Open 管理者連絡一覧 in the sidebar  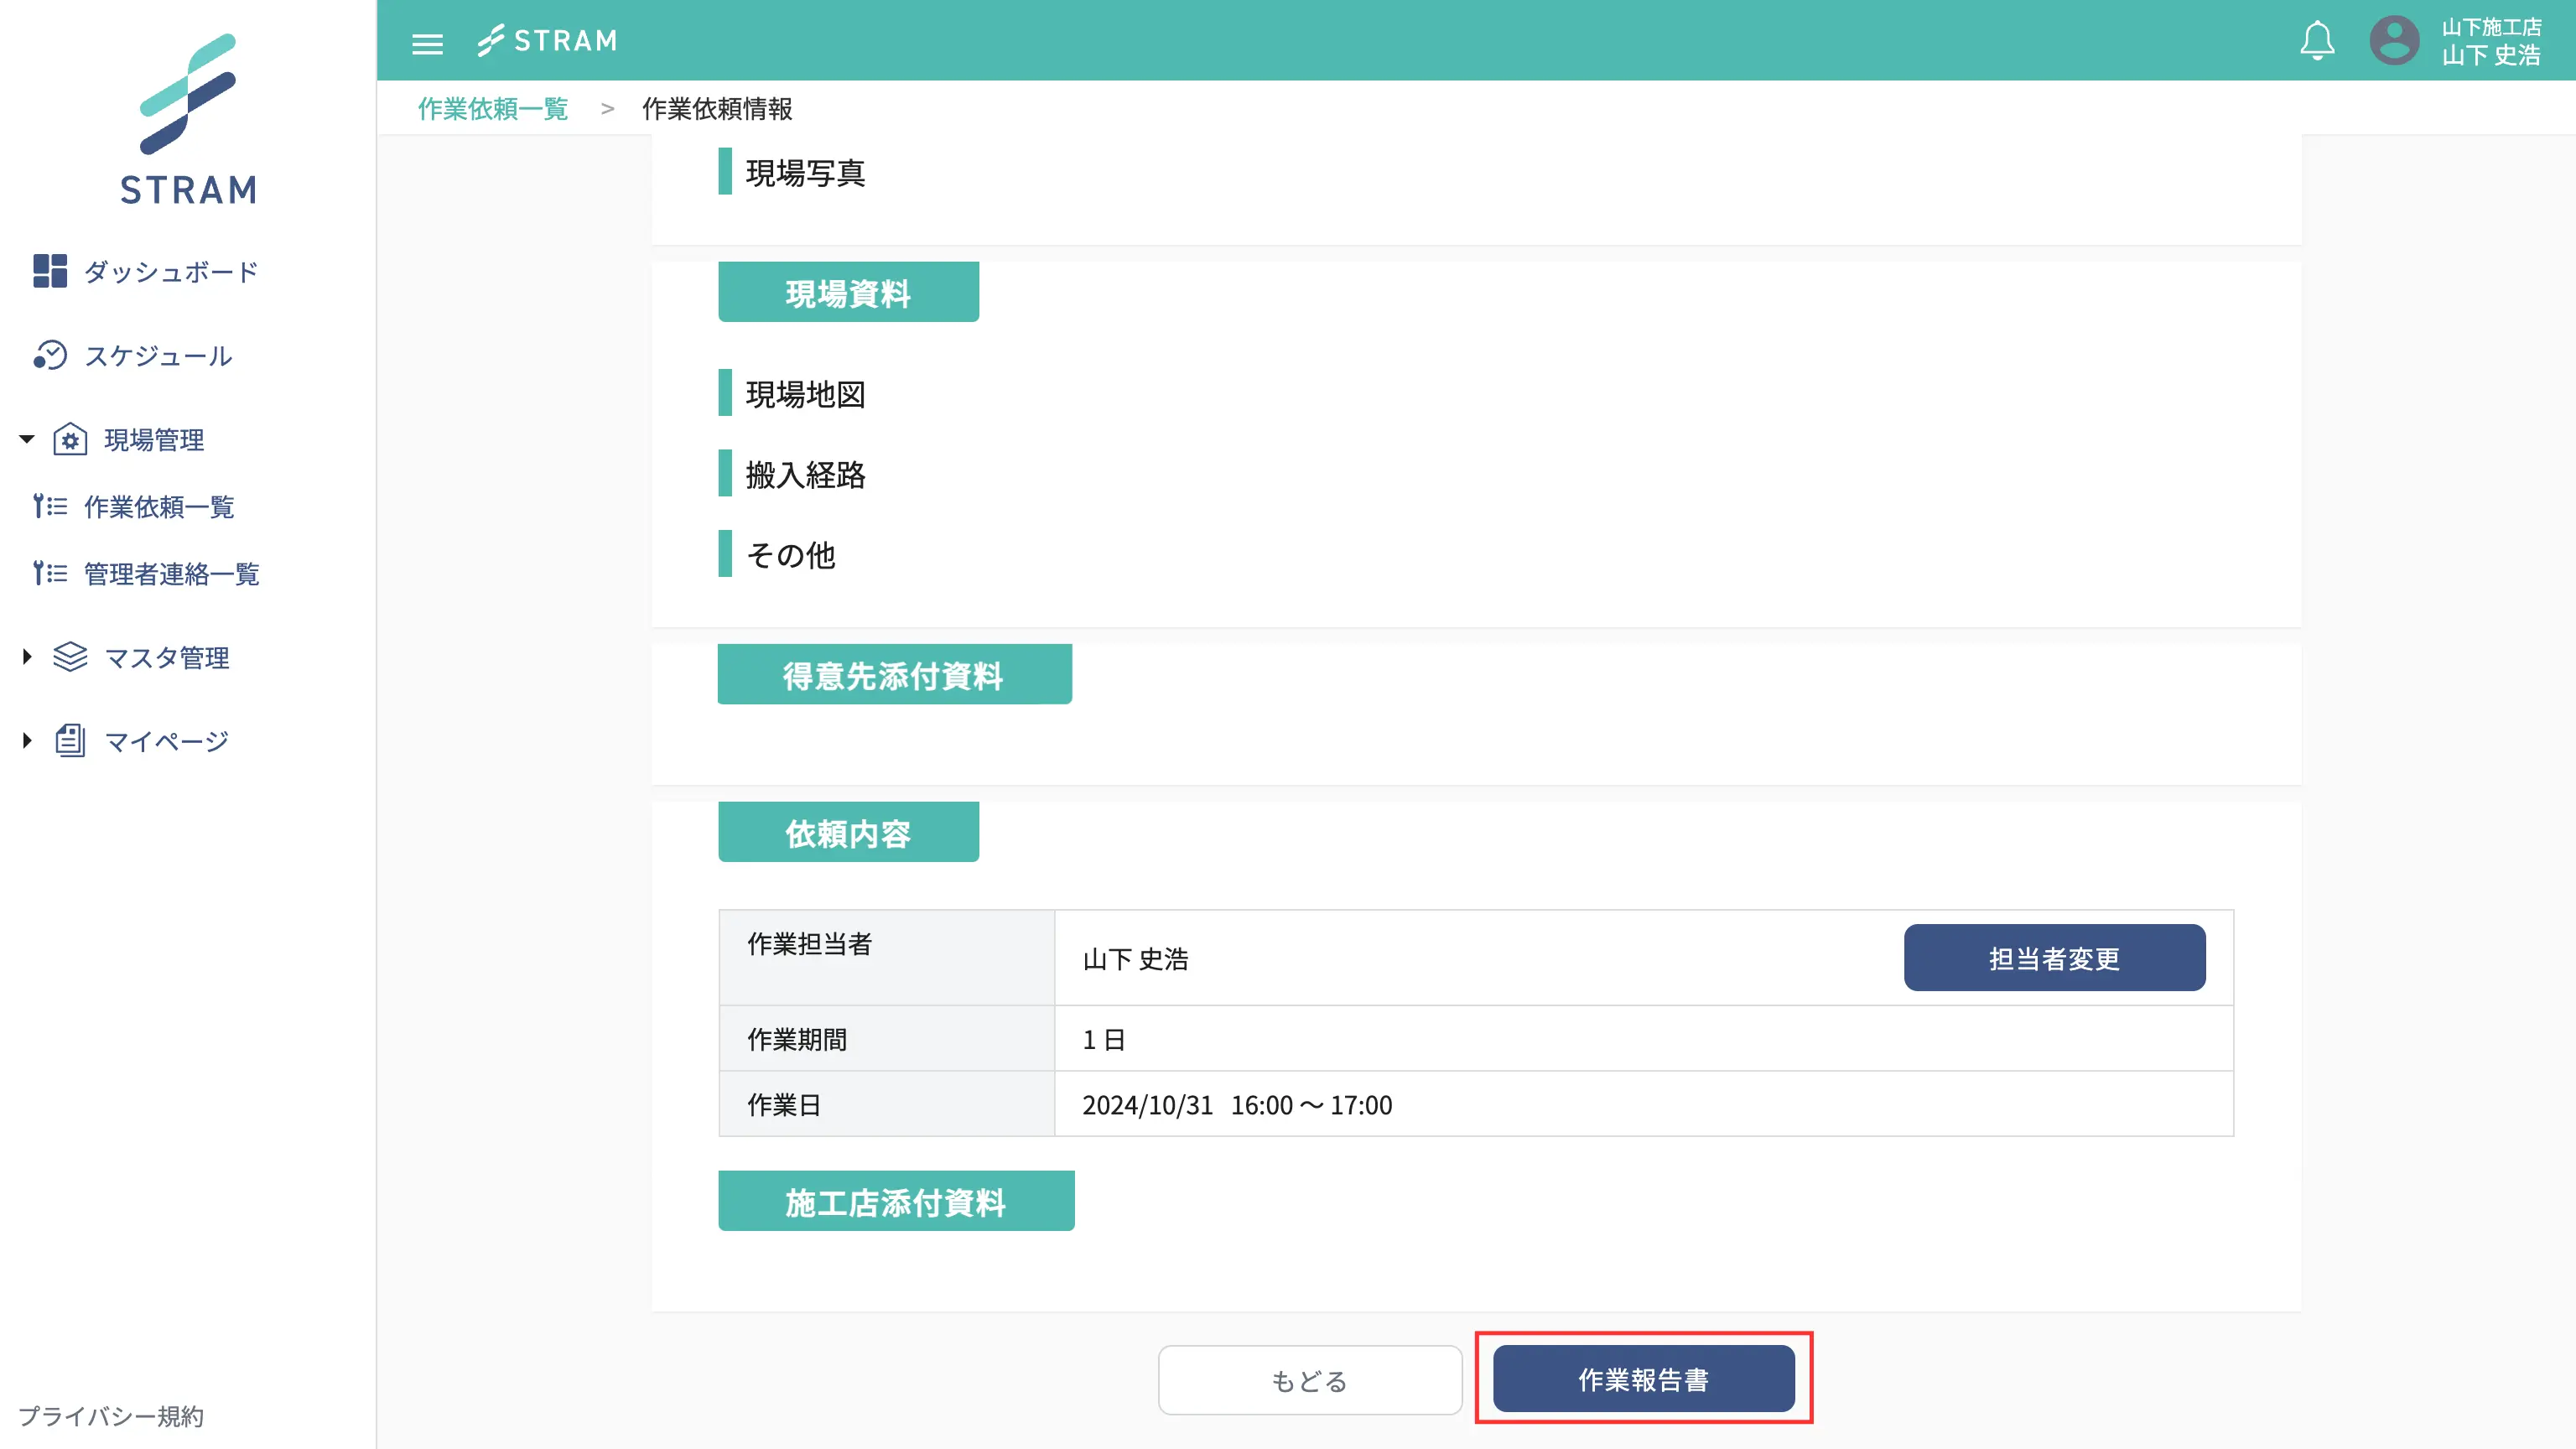[x=171, y=574]
